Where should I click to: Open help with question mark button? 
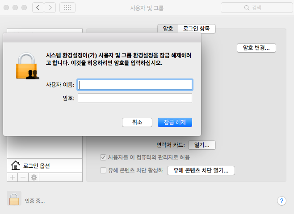click(281, 201)
